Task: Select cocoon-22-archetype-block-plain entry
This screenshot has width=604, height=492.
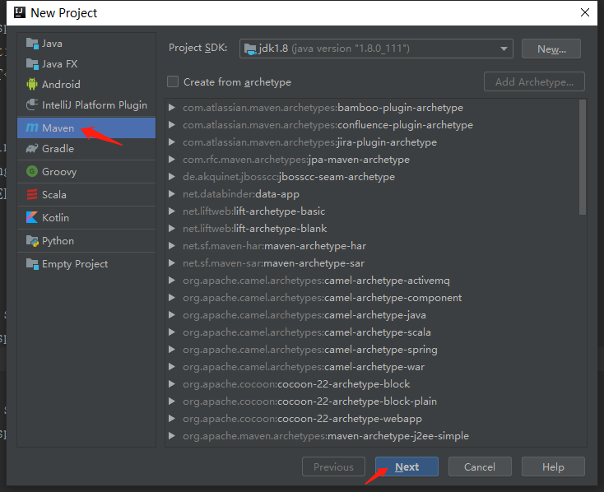Action: [x=309, y=401]
